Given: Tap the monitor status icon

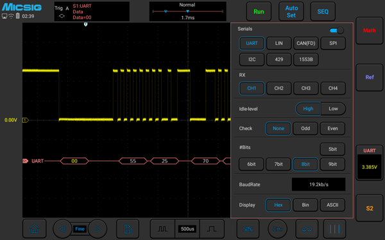Looking at the screenshot, I should (x=4, y=16).
